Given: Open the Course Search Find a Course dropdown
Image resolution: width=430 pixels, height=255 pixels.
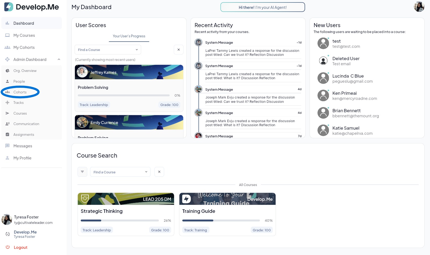Looking at the screenshot, I should pos(120,172).
